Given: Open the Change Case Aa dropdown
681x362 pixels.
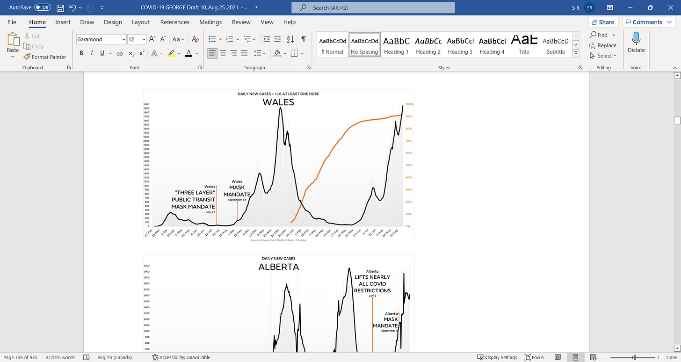Looking at the screenshot, I should 179,39.
